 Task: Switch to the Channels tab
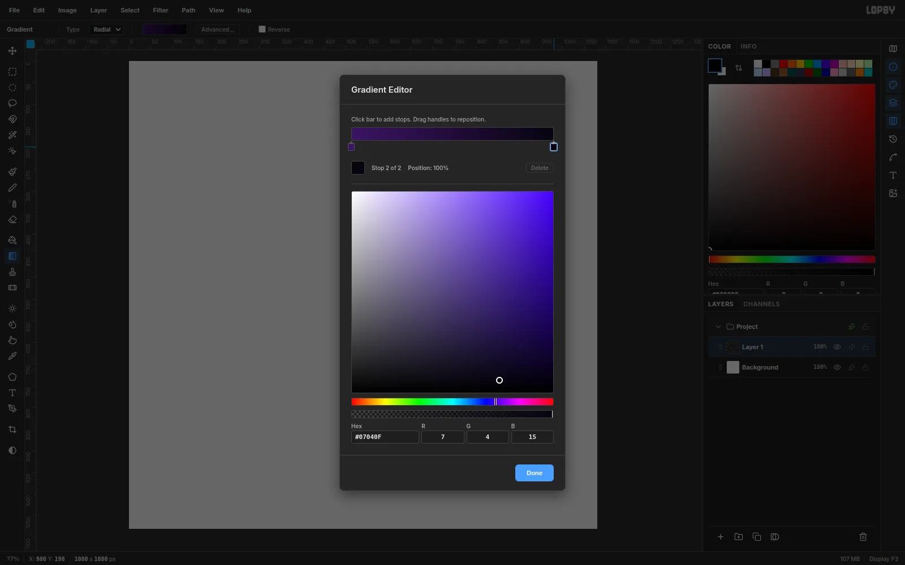point(761,304)
